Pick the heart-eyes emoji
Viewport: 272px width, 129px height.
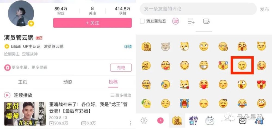click(x=261, y=84)
